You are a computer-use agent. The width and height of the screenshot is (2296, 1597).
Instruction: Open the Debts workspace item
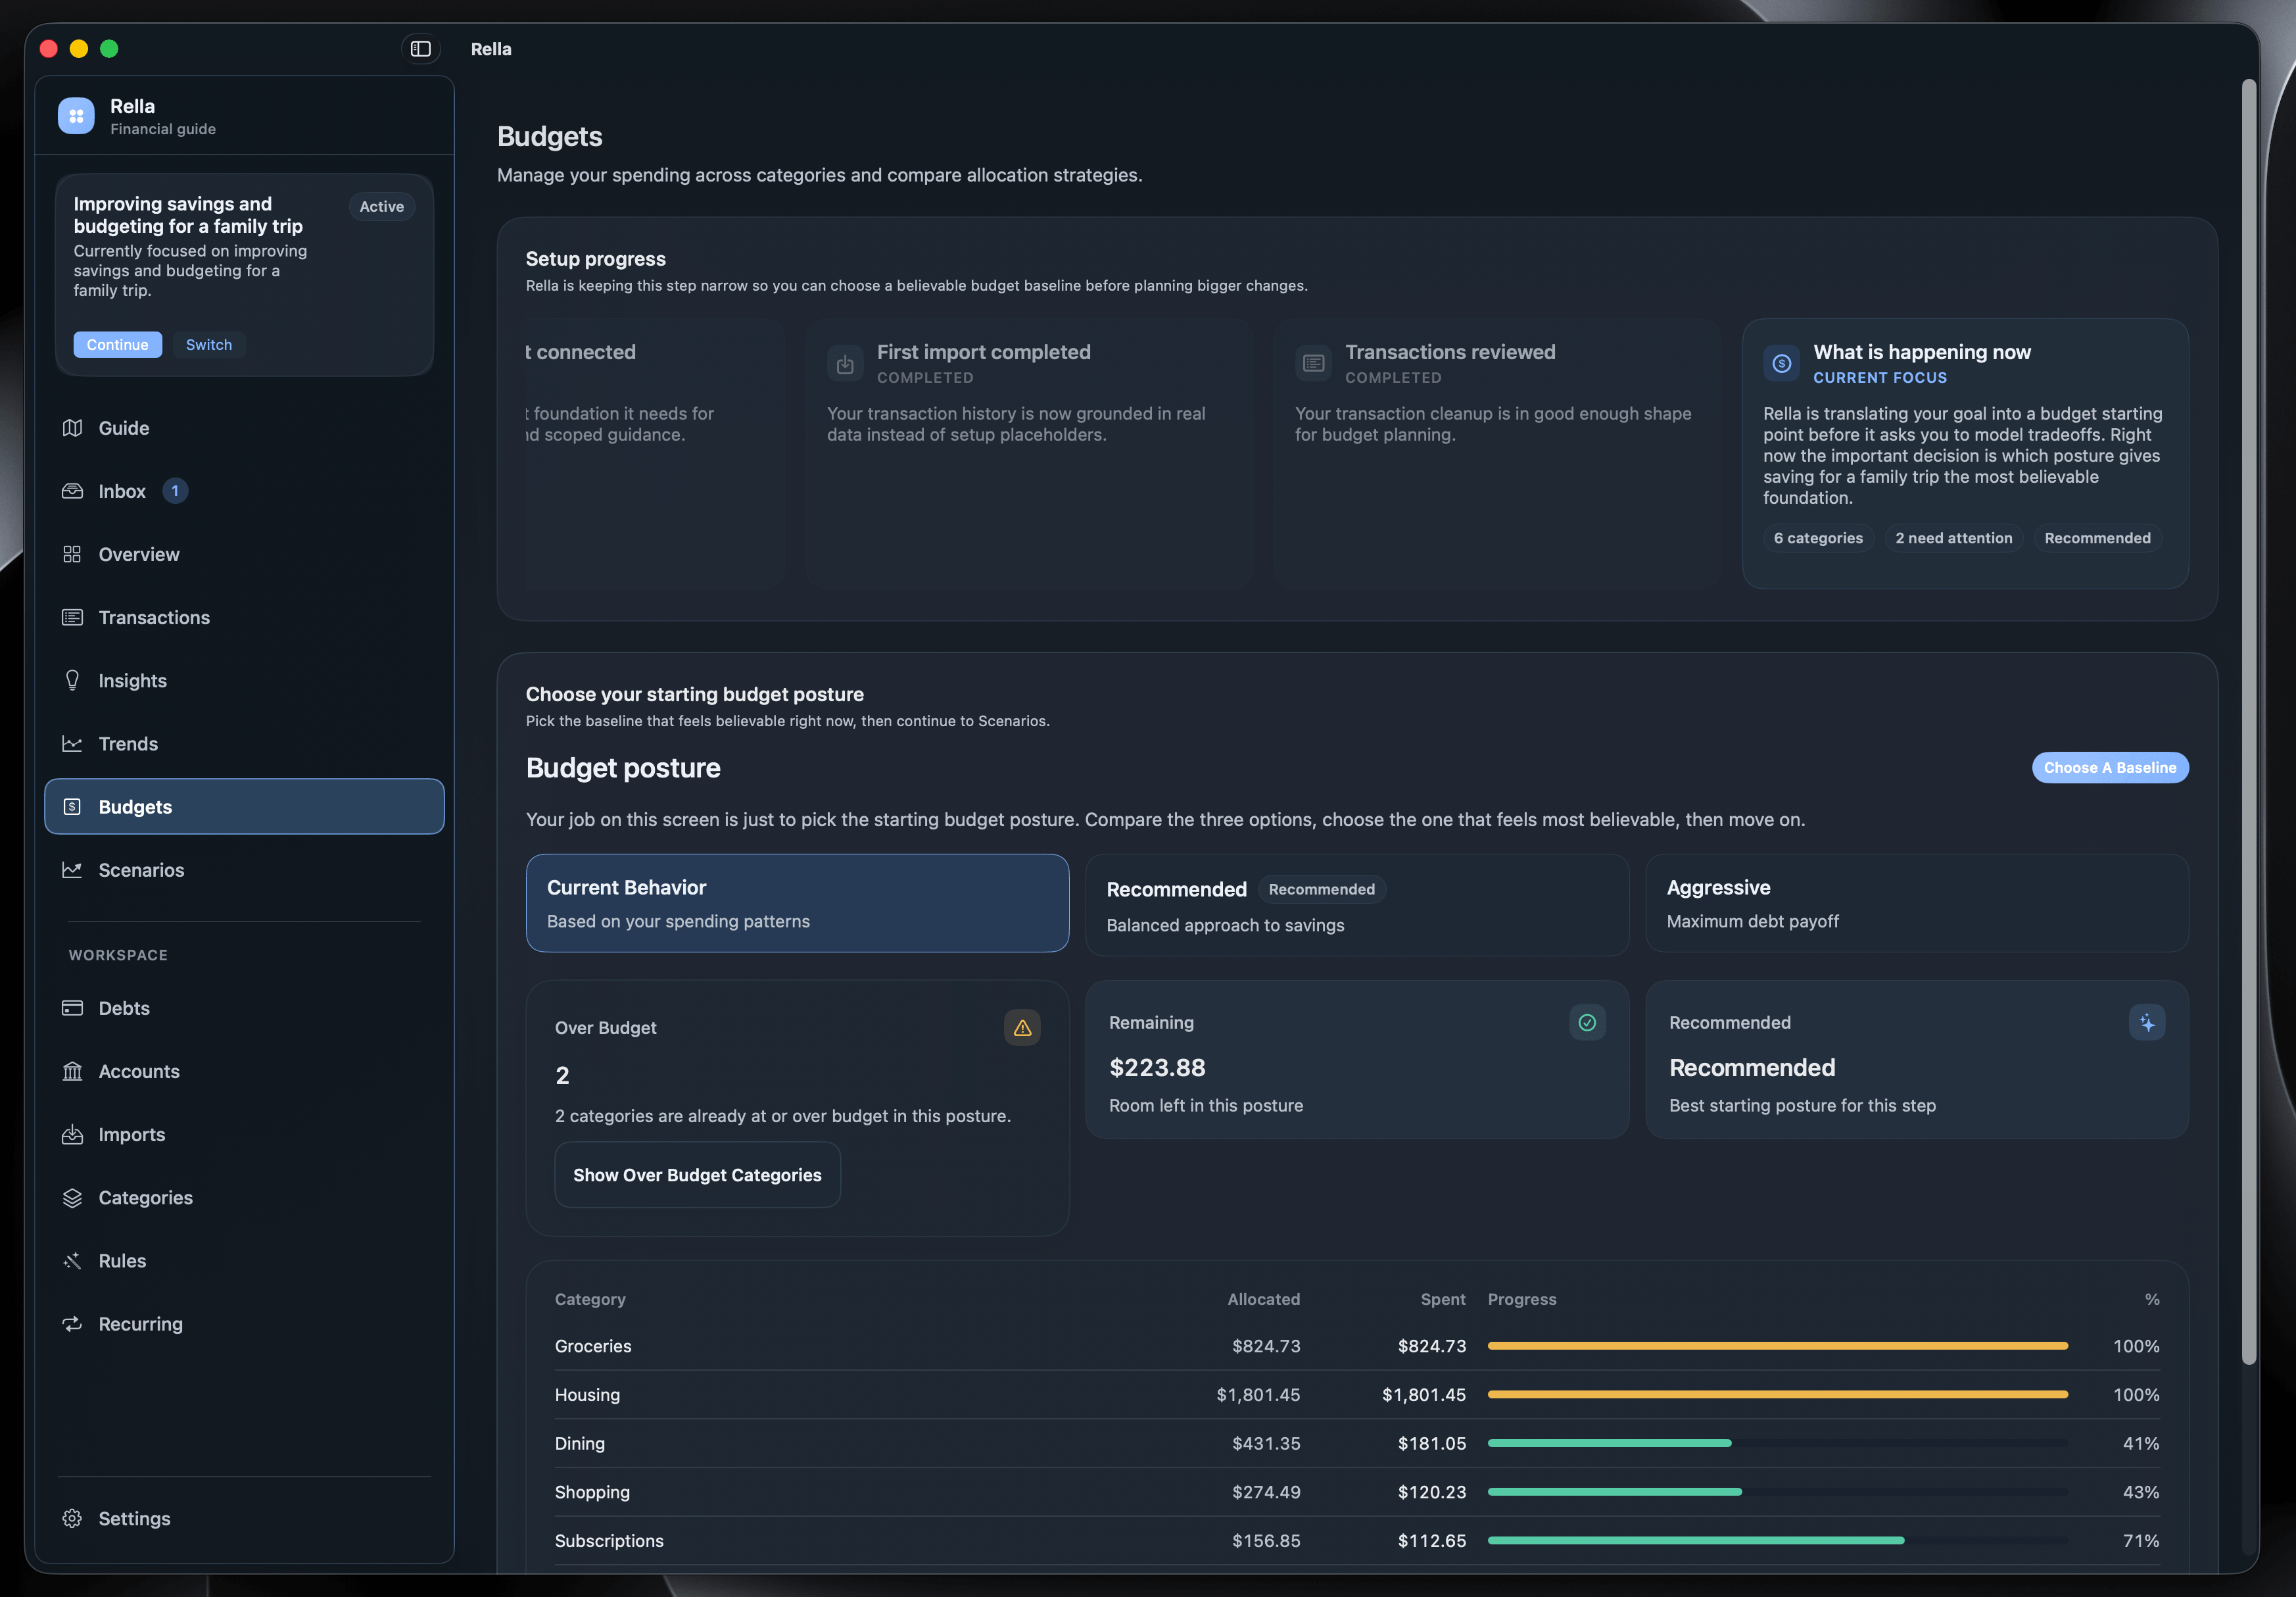pos(244,1008)
